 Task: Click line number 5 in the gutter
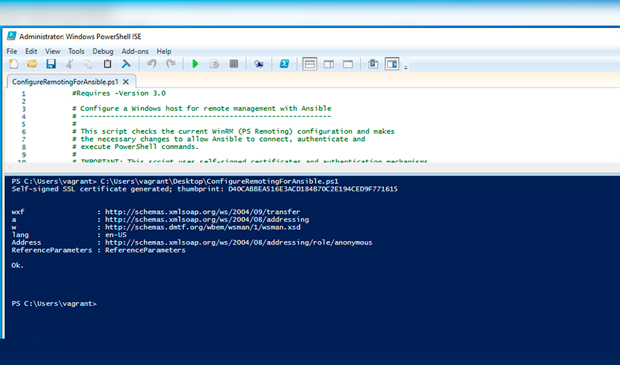pyautogui.click(x=24, y=124)
